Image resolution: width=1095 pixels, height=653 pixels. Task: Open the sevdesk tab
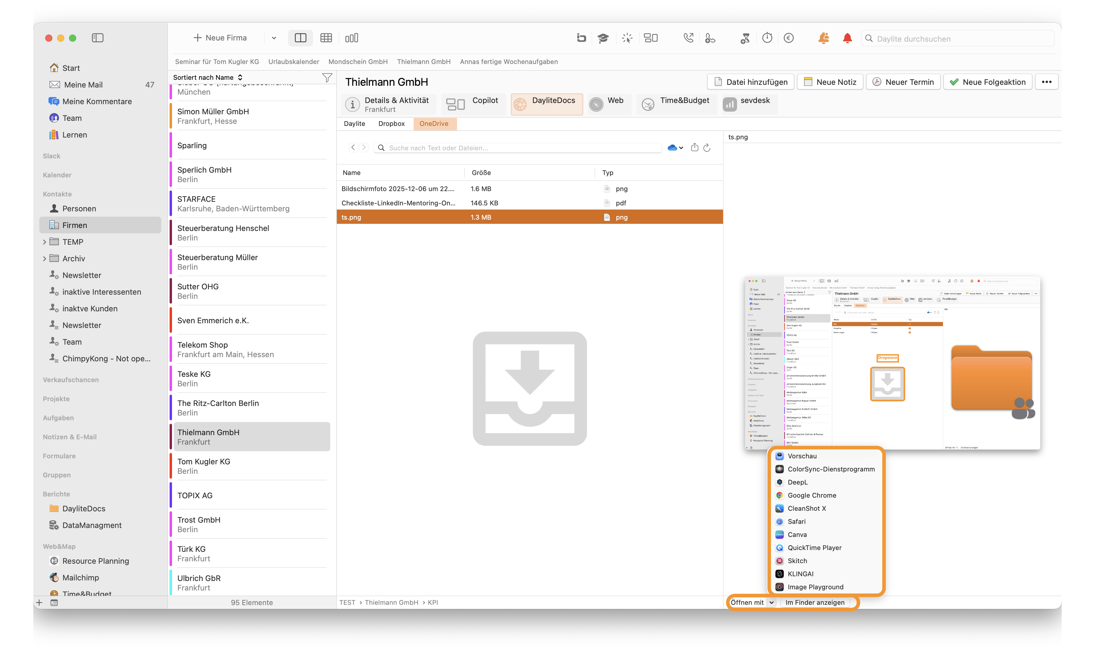click(x=750, y=104)
